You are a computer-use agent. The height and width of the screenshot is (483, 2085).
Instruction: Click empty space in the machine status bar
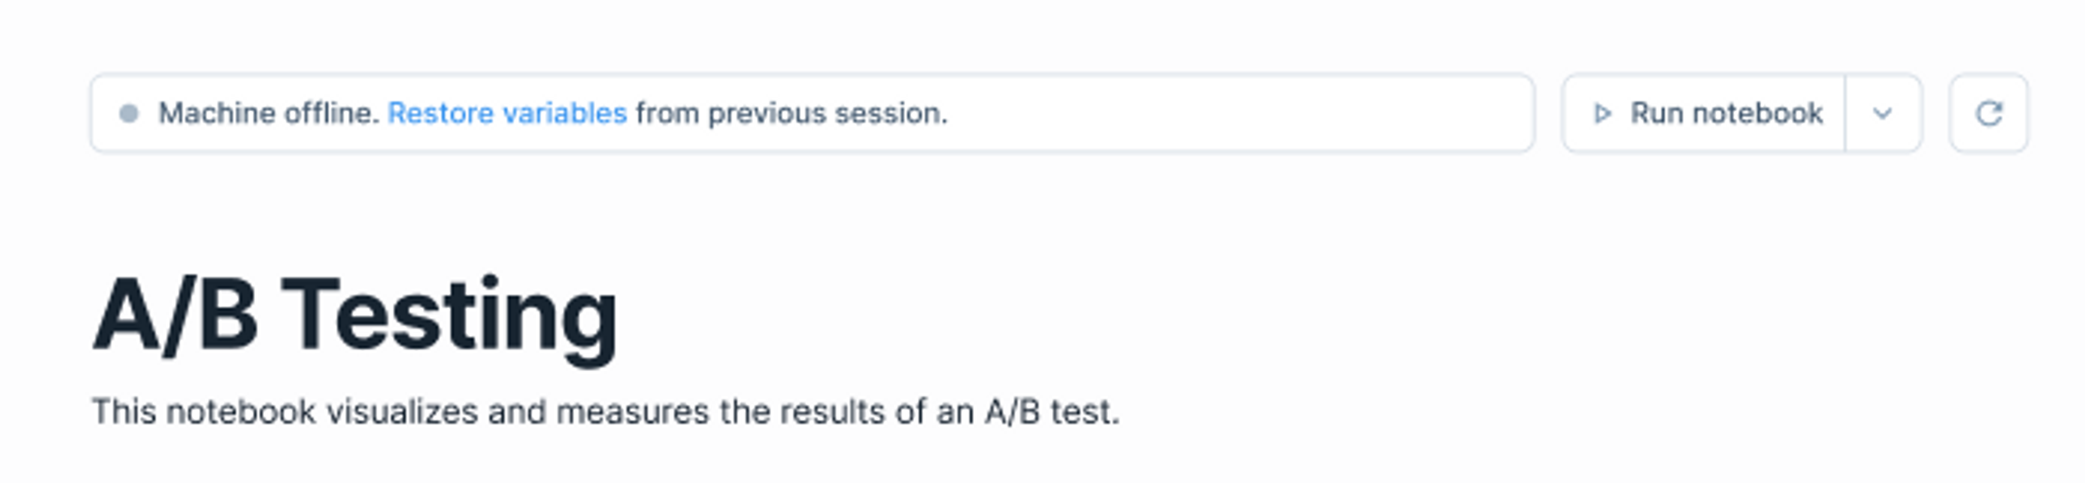click(x=1239, y=113)
